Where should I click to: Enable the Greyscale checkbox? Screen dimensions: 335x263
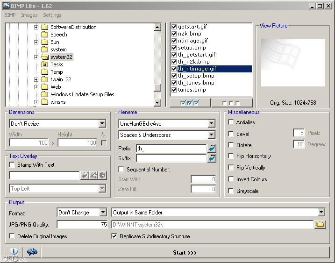(x=231, y=191)
